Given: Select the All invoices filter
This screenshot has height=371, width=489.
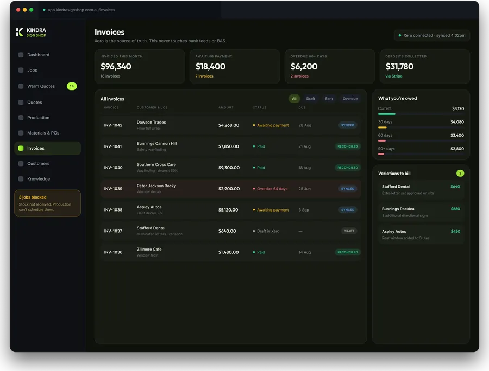Looking at the screenshot, I should coord(294,99).
